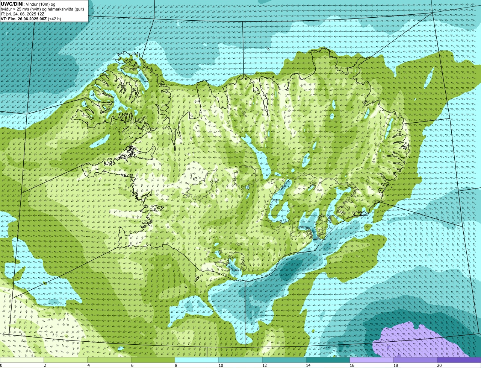Click the "8" label on the color scale
The height and width of the screenshot is (368, 481).
pyautogui.click(x=176, y=365)
